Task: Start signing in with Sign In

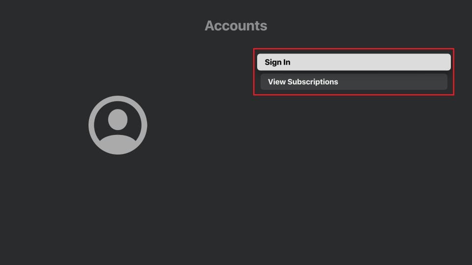Action: click(354, 62)
